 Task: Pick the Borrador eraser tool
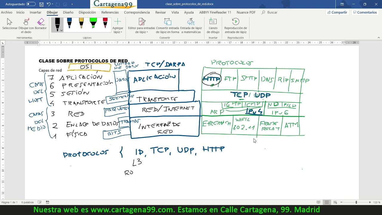[x=41, y=24]
